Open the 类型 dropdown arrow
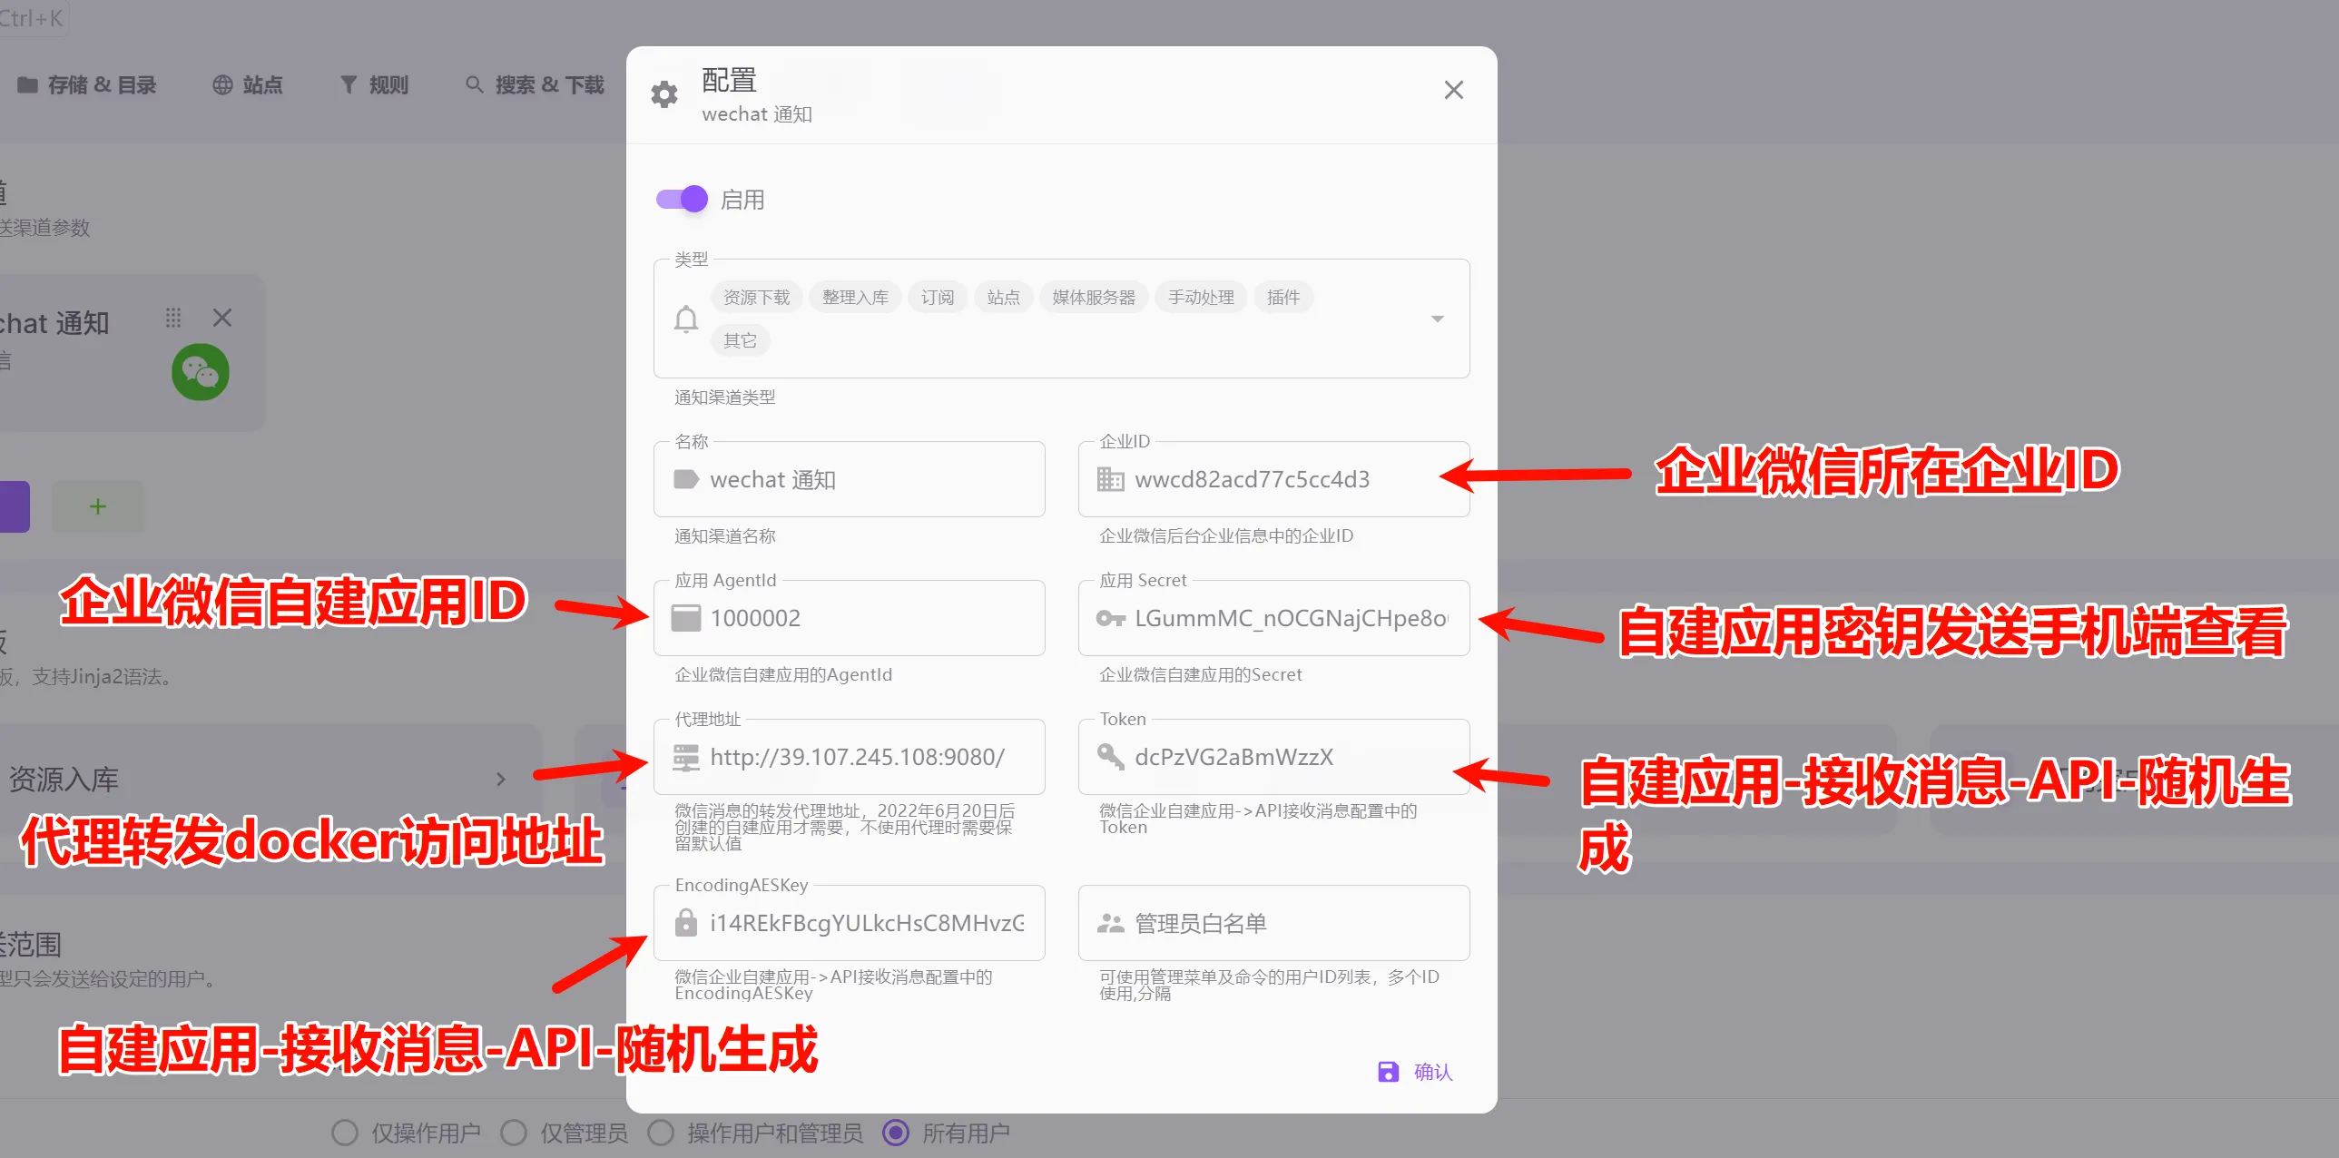 tap(1437, 319)
